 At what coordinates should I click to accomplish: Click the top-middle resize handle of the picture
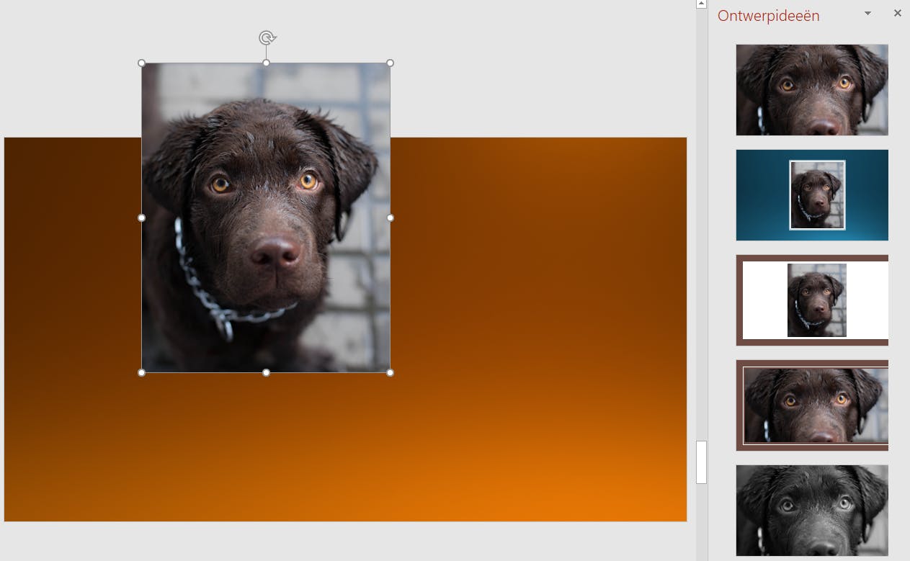click(266, 63)
